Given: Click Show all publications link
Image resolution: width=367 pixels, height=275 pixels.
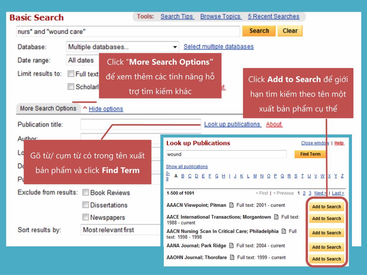Looking at the screenshot, I should pyautogui.click(x=187, y=167).
